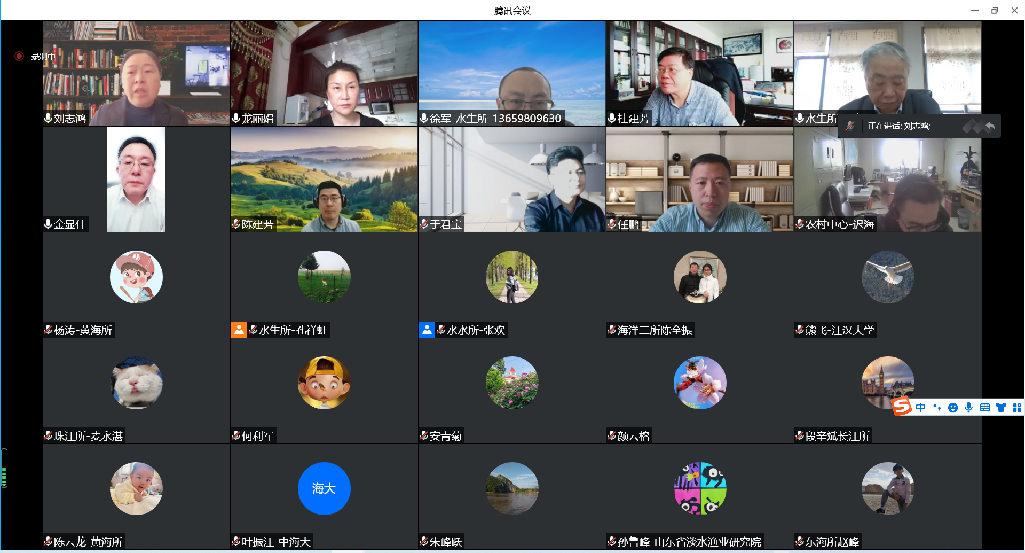
Task: Select 任鹏's video tile
Action: click(700, 179)
